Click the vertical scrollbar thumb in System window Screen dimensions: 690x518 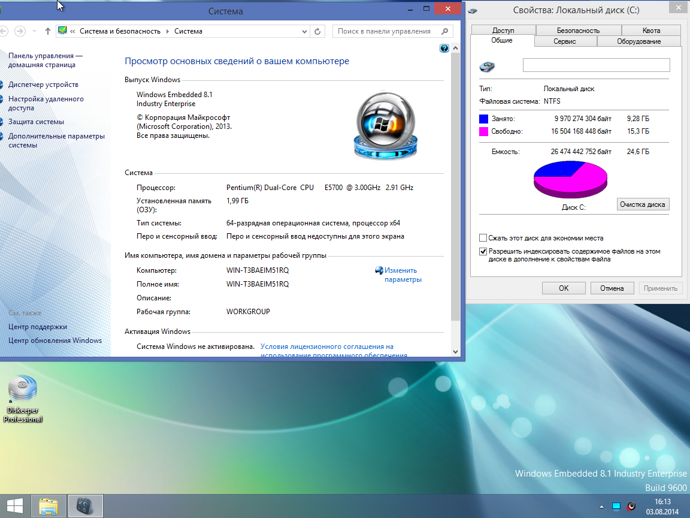[455, 187]
